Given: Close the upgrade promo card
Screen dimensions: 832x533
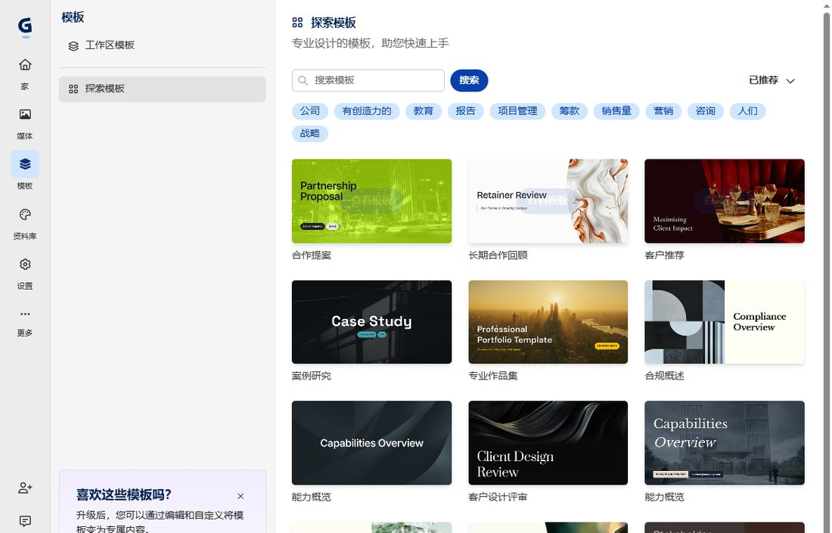Looking at the screenshot, I should click(x=241, y=497).
